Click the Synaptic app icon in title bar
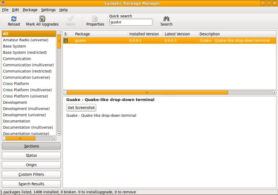 tap(3, 3)
